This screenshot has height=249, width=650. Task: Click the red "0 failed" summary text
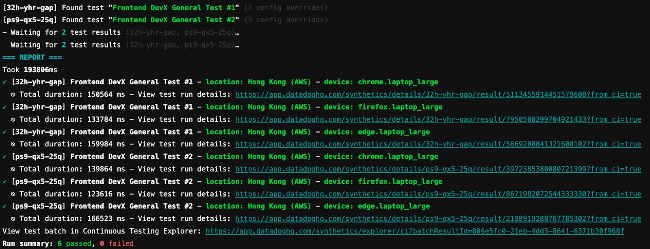coord(117,244)
